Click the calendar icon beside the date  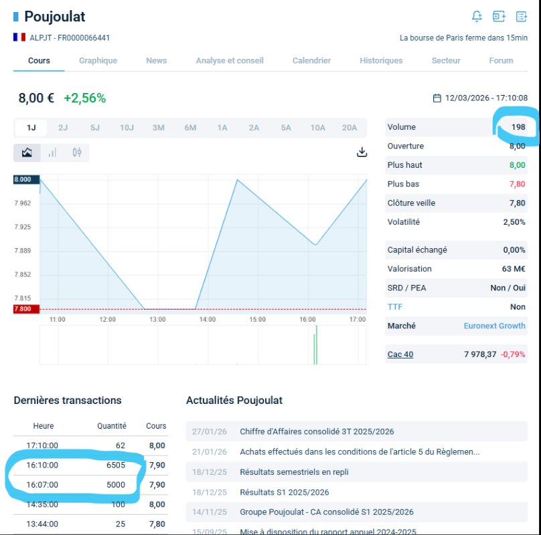click(437, 98)
